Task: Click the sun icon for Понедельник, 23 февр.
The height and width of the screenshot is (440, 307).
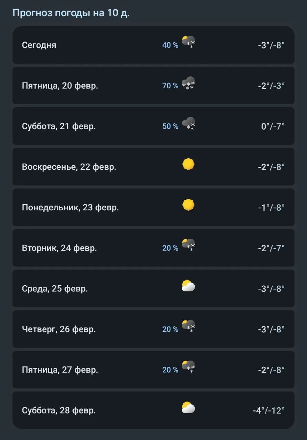Action: [x=188, y=205]
